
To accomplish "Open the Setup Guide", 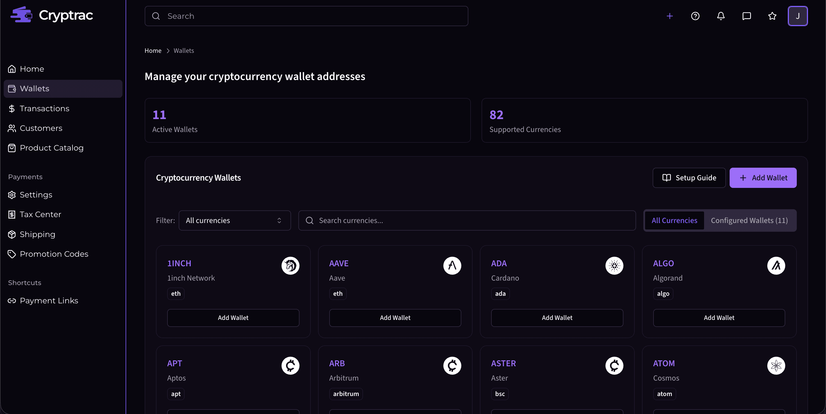I will [x=689, y=178].
